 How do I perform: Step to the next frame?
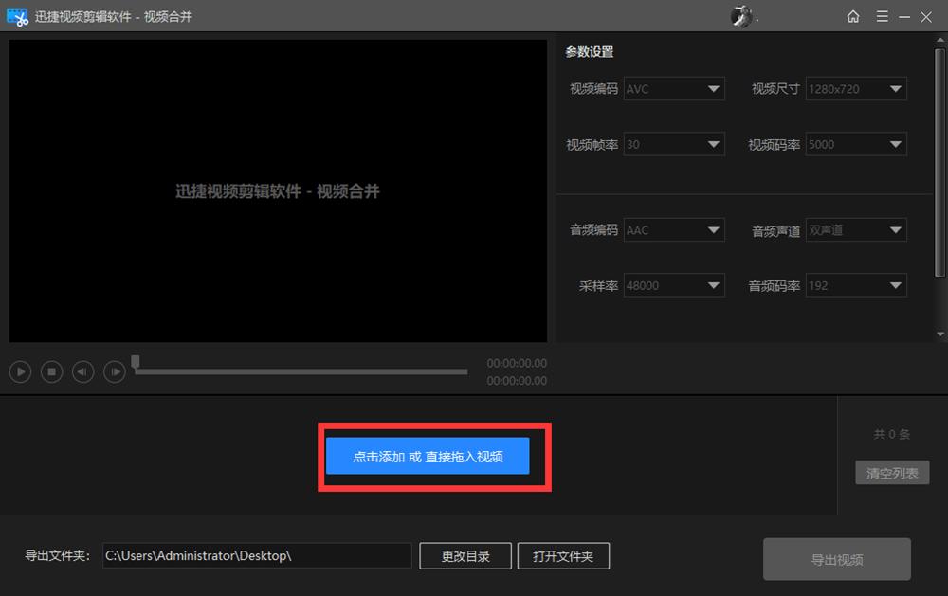(x=114, y=371)
